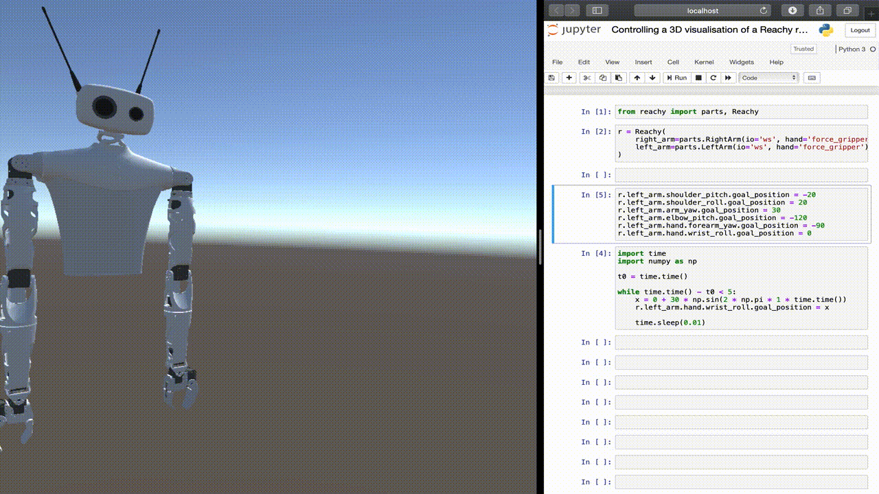Viewport: 879px width, 494px height.
Task: Open the Safari share menu
Action: (x=820, y=10)
